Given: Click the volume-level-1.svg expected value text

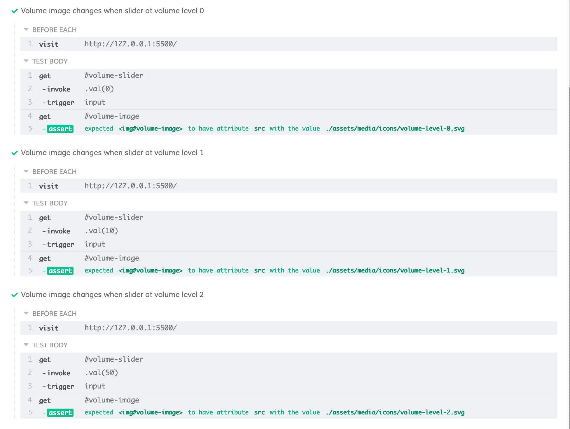Looking at the screenshot, I should [395, 270].
